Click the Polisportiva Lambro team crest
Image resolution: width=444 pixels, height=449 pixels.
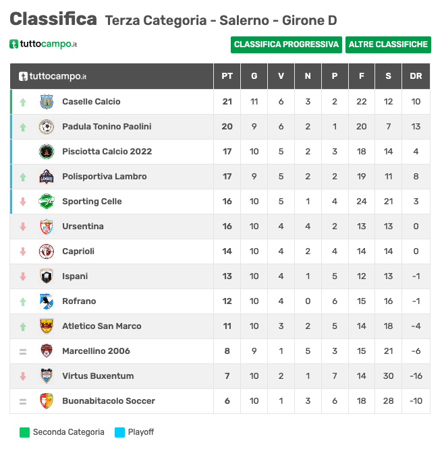(x=47, y=177)
